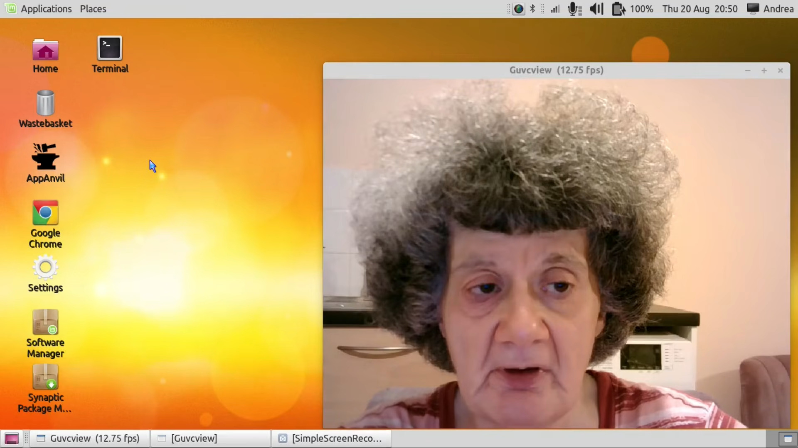Viewport: 798px width, 448px height.
Task: Open the Settings desktop icon
Action: [45, 274]
